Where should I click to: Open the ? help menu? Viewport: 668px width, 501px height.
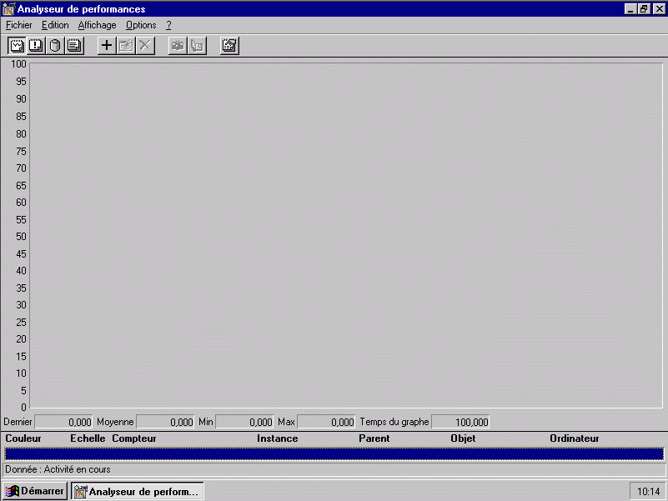click(x=168, y=25)
